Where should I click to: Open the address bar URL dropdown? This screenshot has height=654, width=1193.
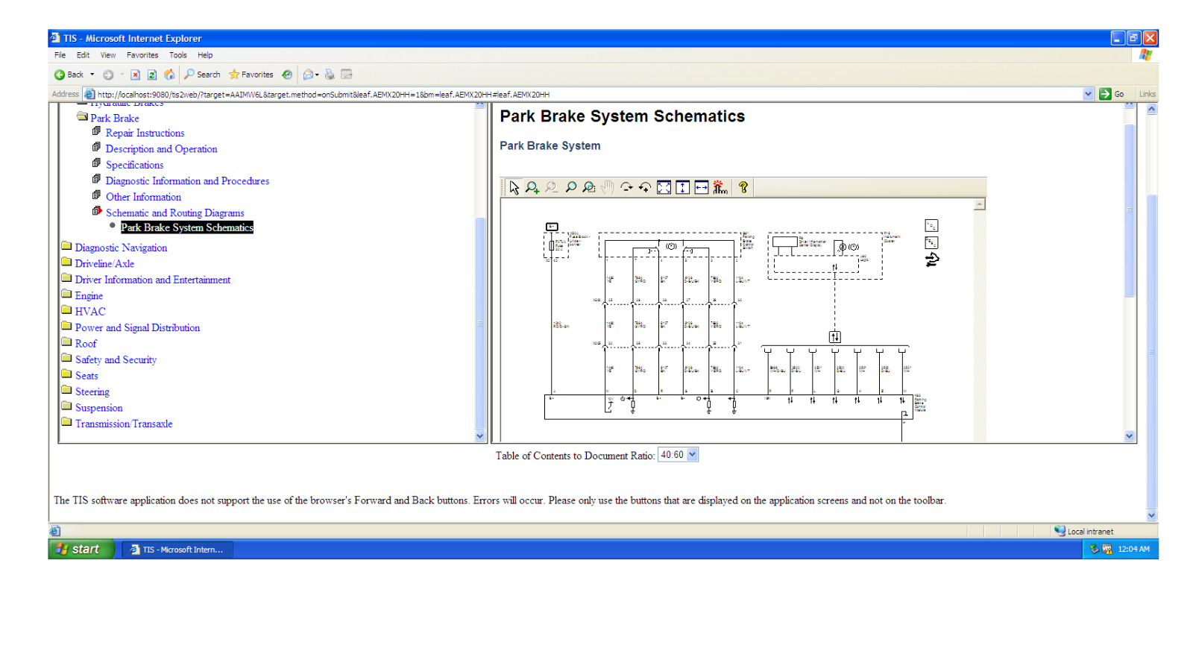pos(1088,94)
